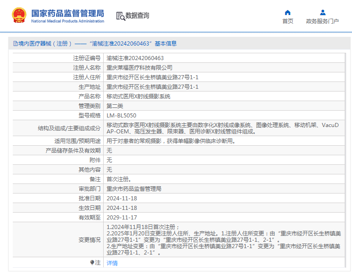Click the bulb icon beside 注
This screenshot has height=275, width=352.
click(x=92, y=262)
